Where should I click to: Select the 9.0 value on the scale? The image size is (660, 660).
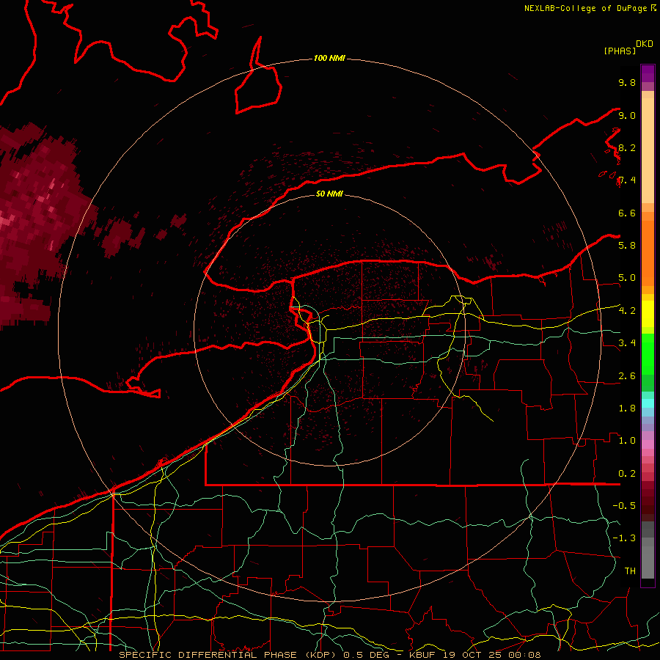click(x=627, y=115)
